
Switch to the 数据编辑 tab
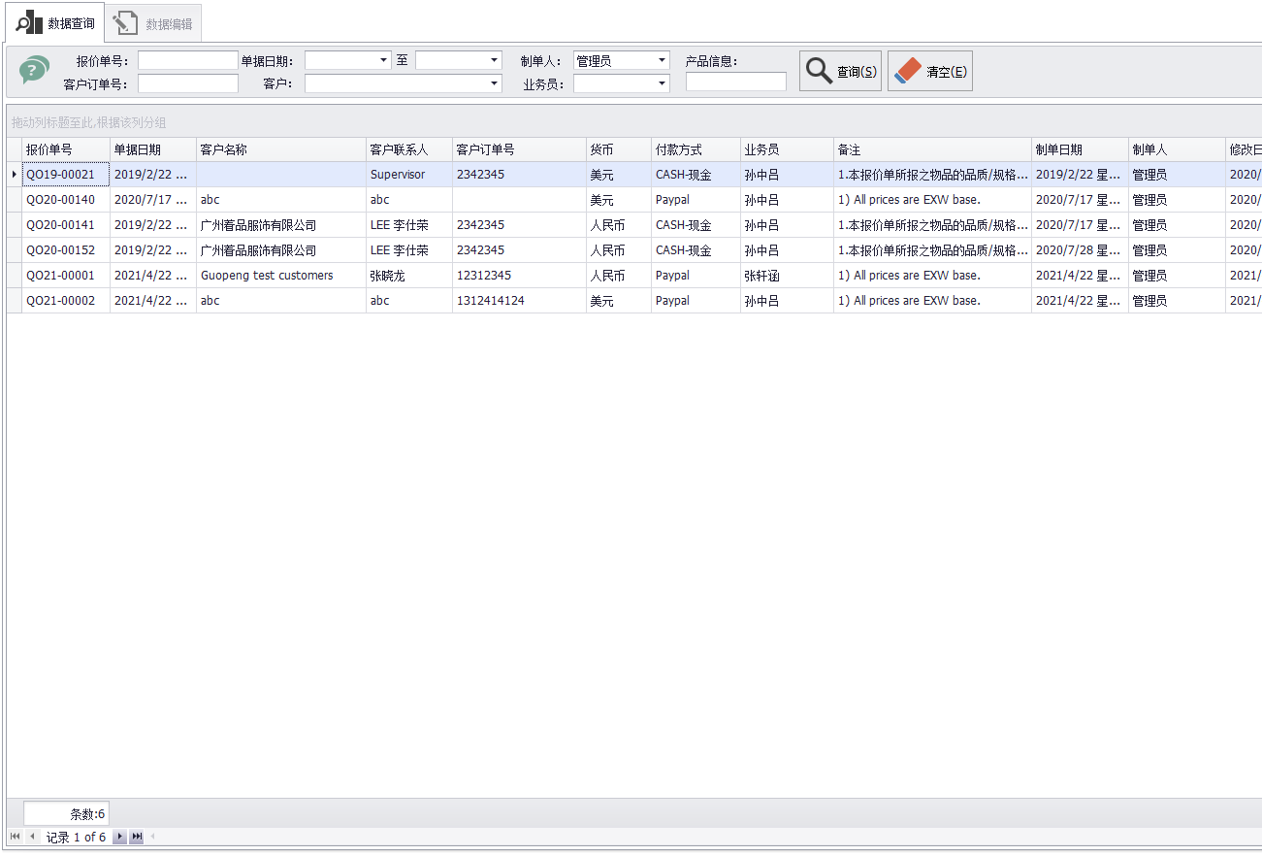153,24
